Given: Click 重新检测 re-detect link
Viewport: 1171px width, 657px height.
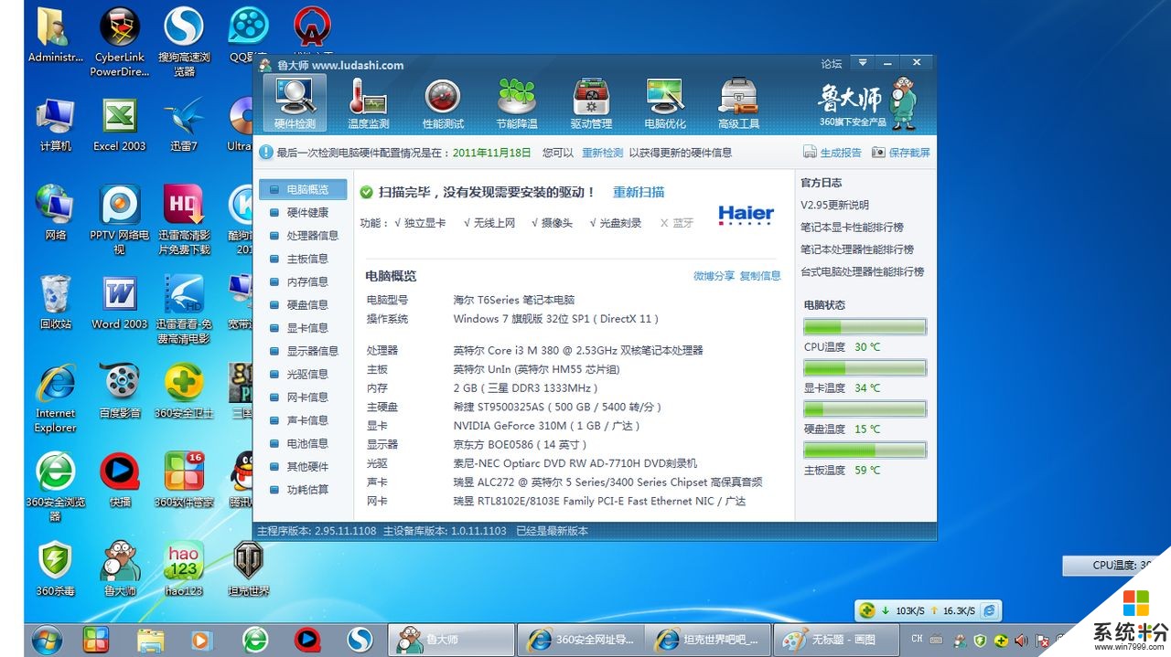Looking at the screenshot, I should [x=602, y=153].
